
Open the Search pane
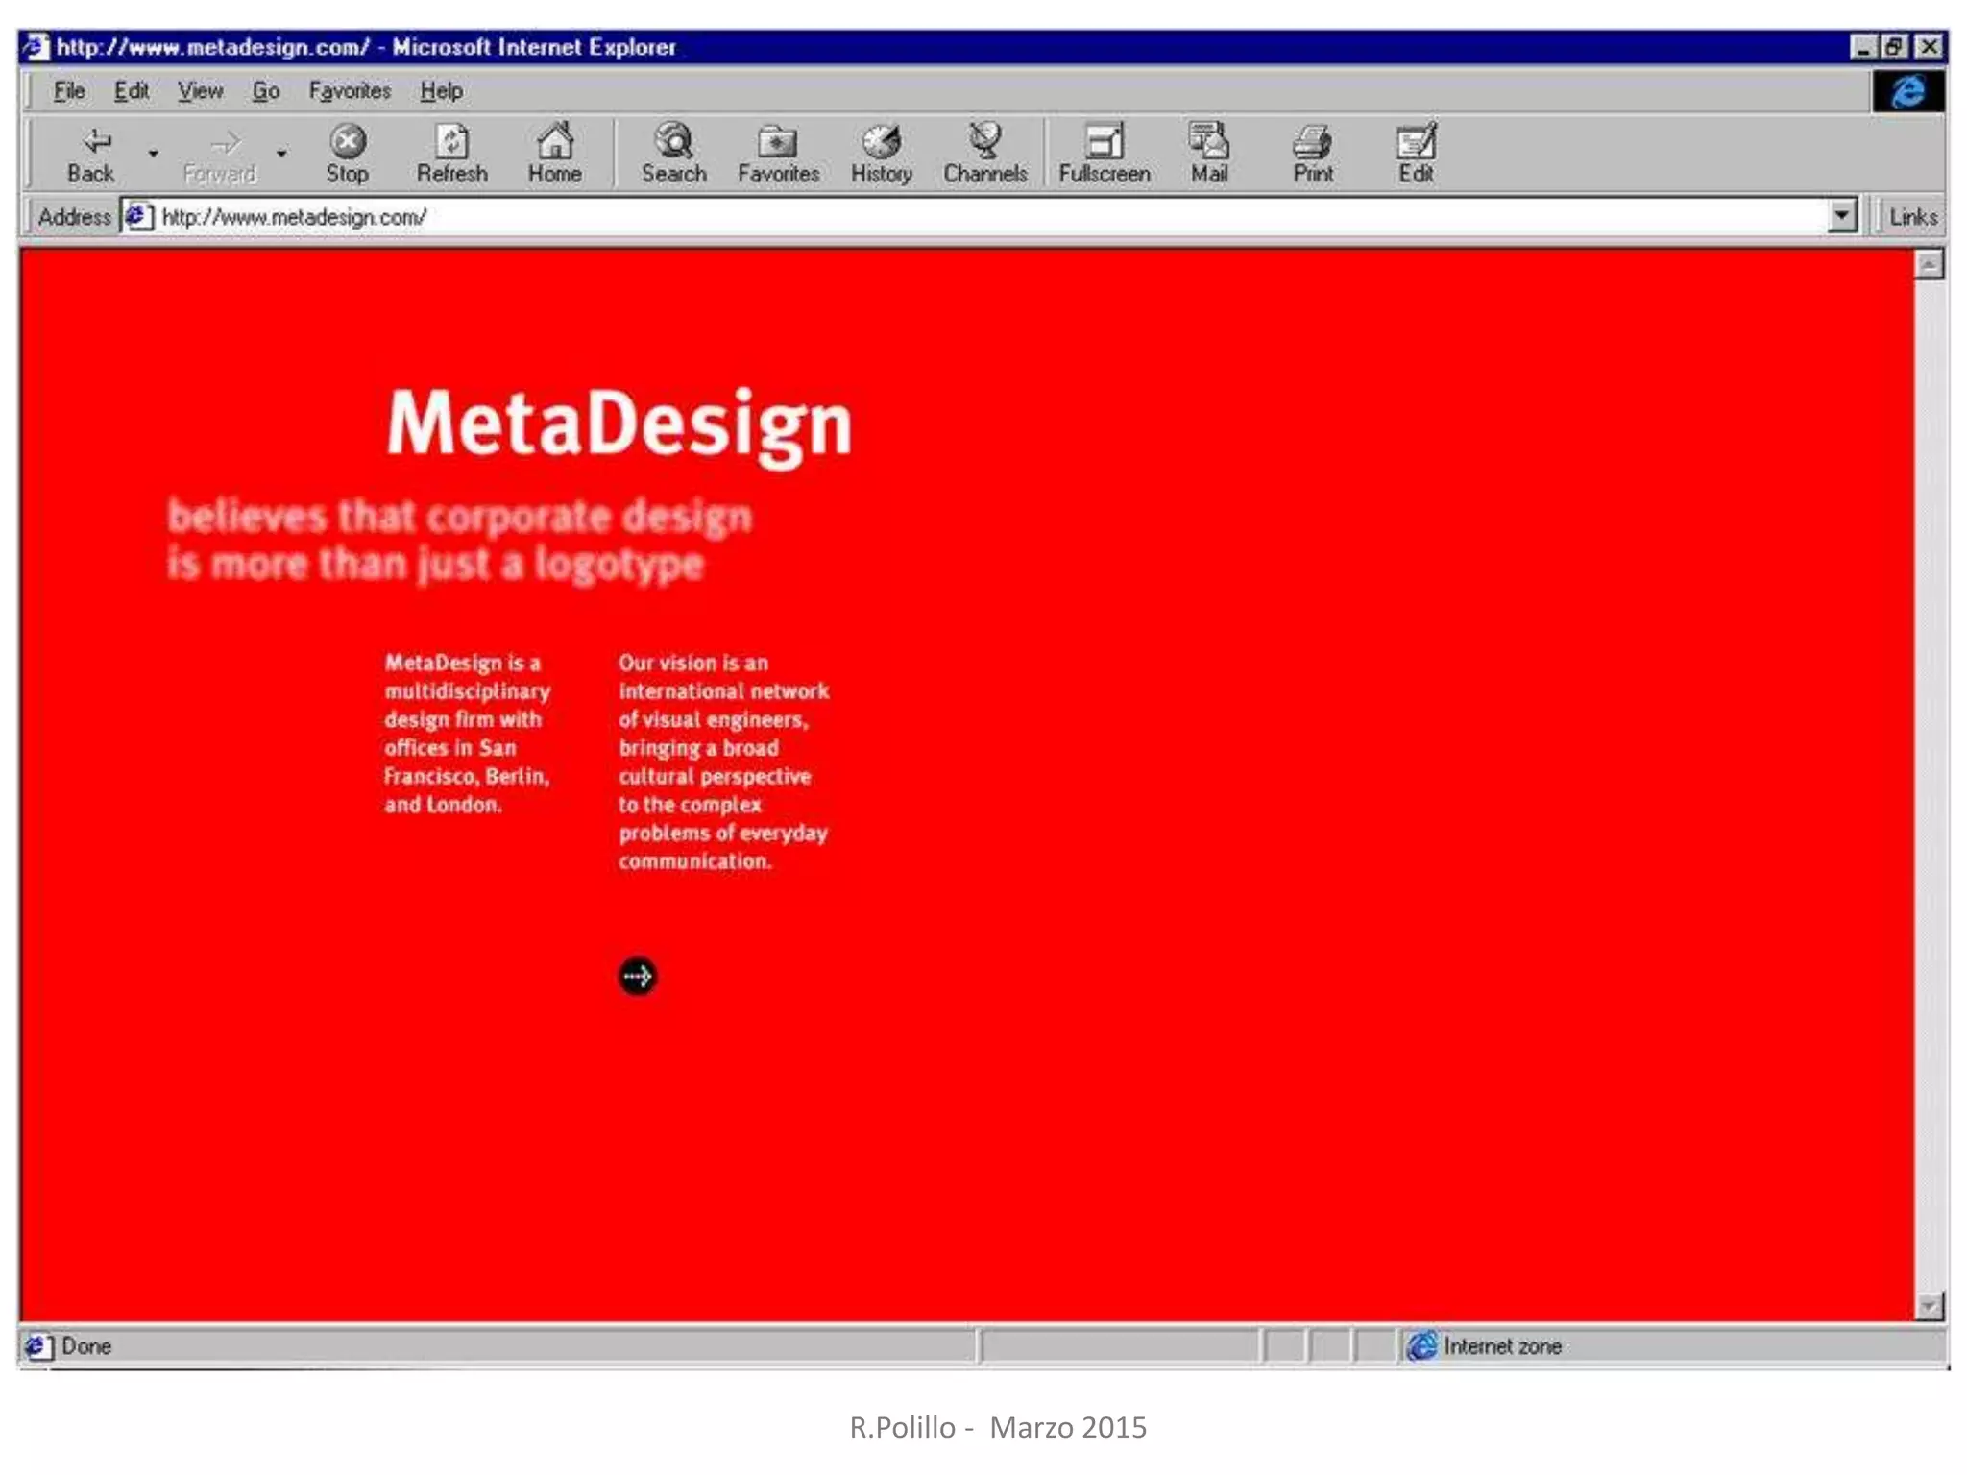[x=673, y=154]
